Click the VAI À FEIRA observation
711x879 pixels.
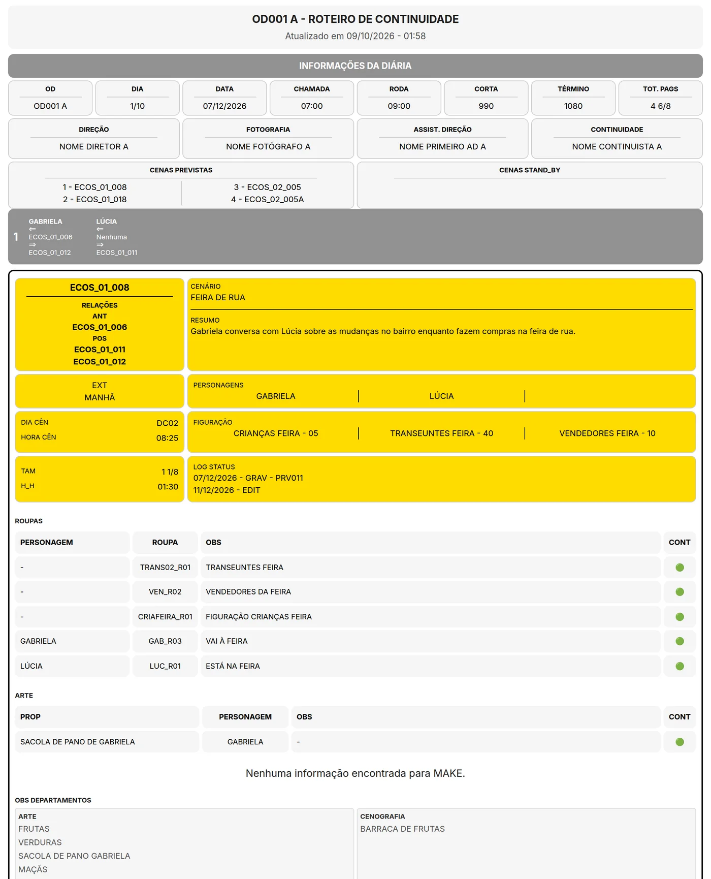pyautogui.click(x=227, y=641)
